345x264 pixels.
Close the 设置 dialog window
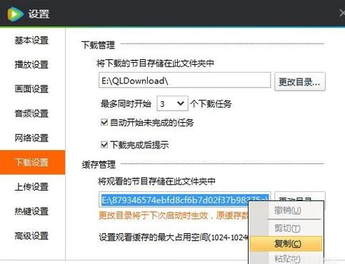342,13
